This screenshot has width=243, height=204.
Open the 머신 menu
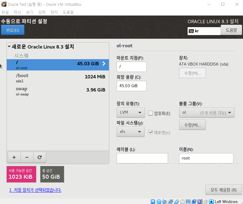coord(17,12)
